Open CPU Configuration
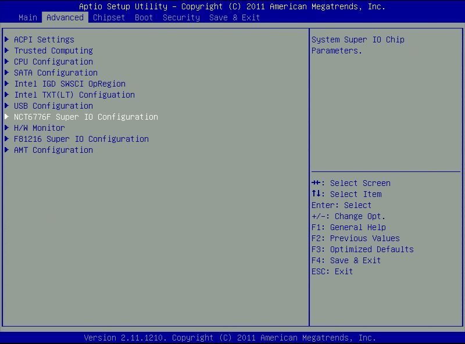The image size is (465, 344). point(52,62)
